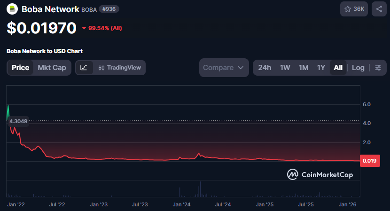
Task: Select the line chart icon
Action: point(84,68)
